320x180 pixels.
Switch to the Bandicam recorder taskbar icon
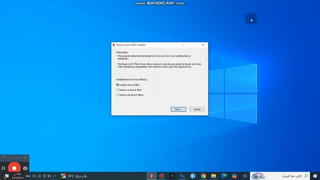(162, 176)
